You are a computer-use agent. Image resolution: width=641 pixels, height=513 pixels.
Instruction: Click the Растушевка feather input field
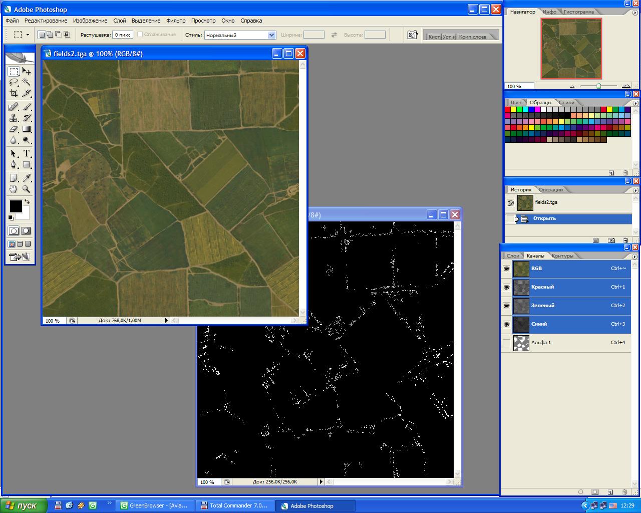pos(122,35)
